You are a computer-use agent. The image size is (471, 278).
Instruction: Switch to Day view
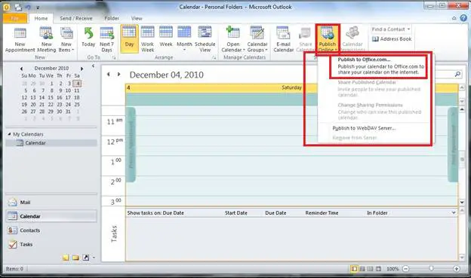tap(129, 39)
